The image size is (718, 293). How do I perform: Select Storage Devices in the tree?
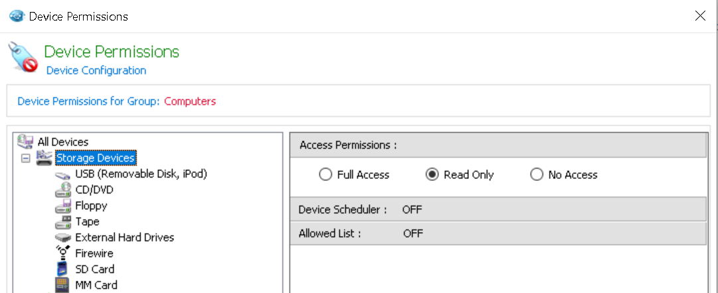tap(96, 158)
